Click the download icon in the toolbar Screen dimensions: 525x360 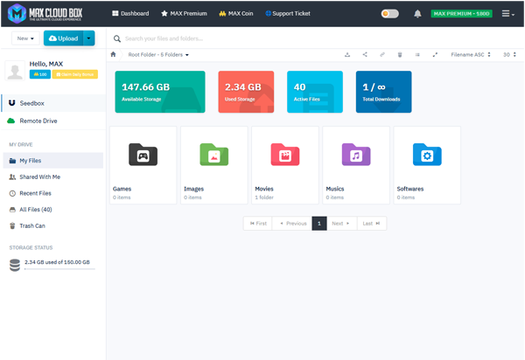tap(347, 55)
